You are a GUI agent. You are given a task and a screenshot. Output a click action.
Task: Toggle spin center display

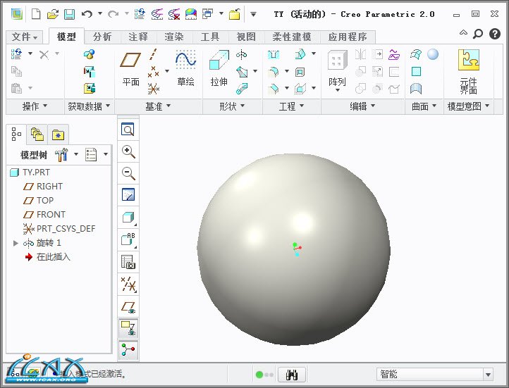click(x=128, y=349)
